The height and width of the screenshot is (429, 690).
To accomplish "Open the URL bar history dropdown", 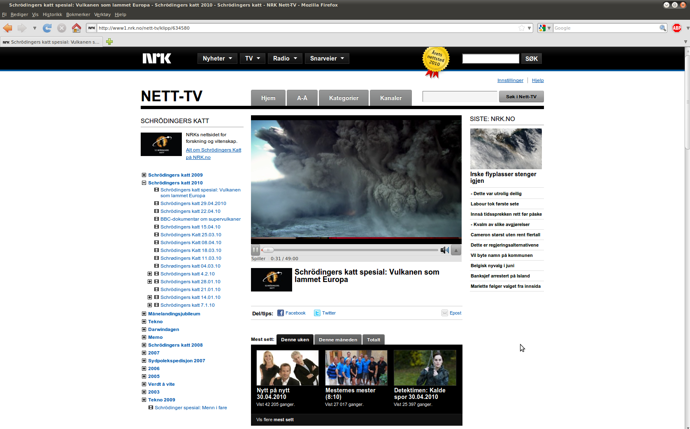I will tap(529, 28).
